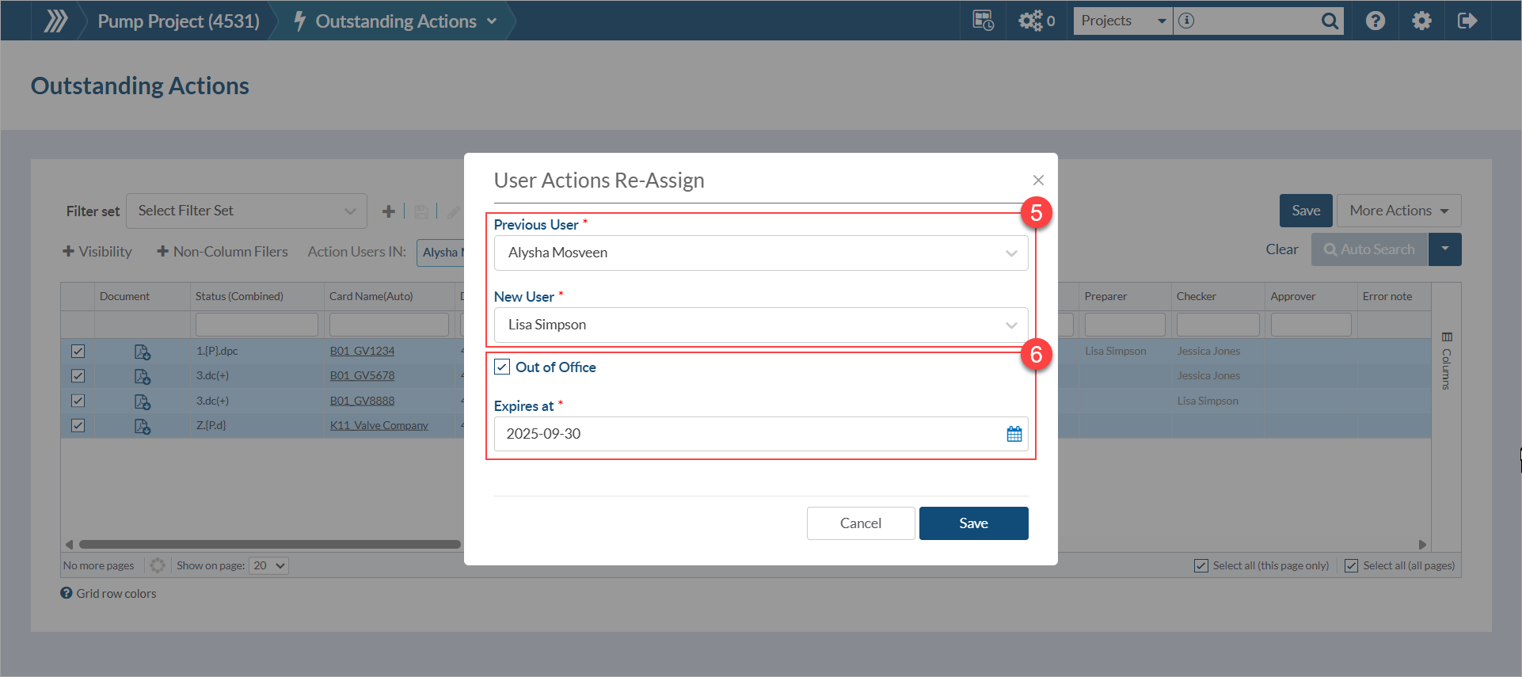Open the K11_Valve Company card link
Viewport: 1522px width, 677px height.
379,425
